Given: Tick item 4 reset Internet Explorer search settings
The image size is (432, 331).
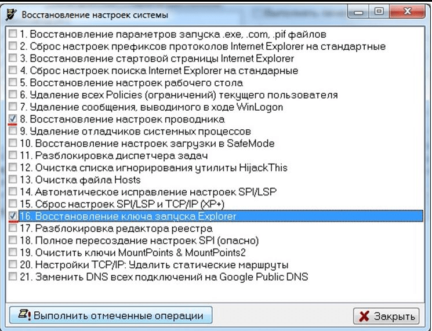Looking at the screenshot, I should pyautogui.click(x=12, y=70).
